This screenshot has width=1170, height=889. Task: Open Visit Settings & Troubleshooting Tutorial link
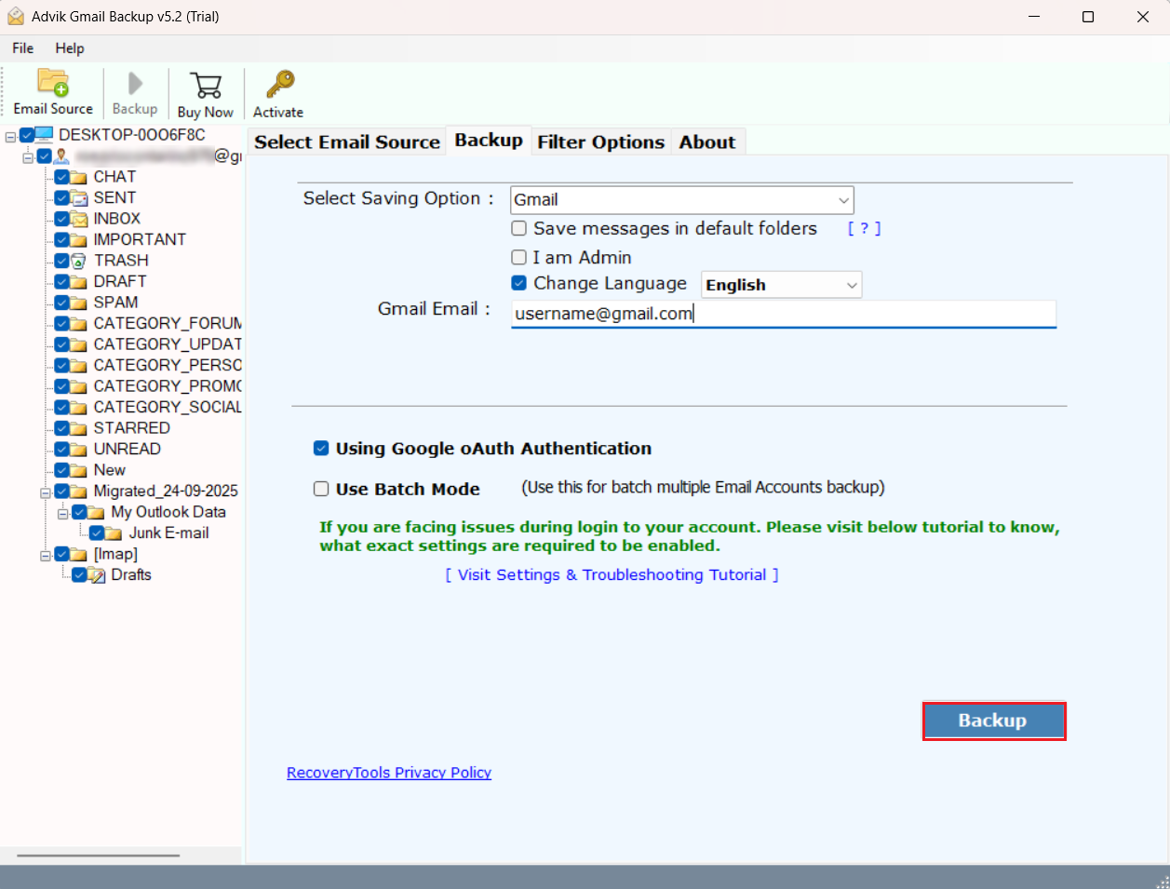[x=612, y=575]
